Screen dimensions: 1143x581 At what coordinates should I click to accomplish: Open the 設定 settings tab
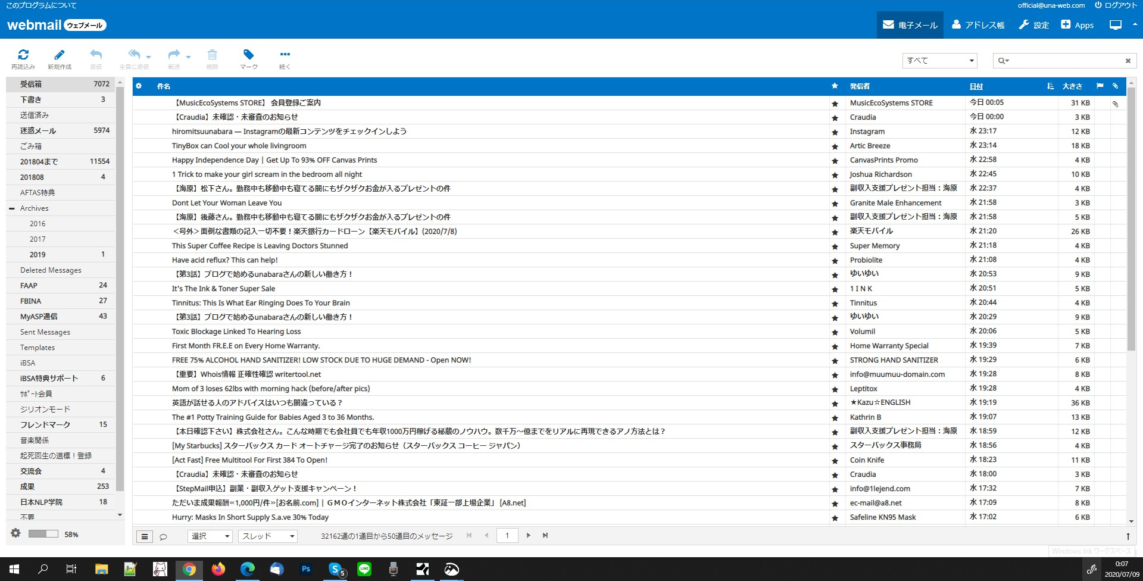(1033, 25)
